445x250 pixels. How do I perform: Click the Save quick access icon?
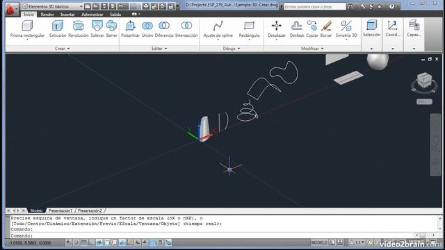click(104, 6)
